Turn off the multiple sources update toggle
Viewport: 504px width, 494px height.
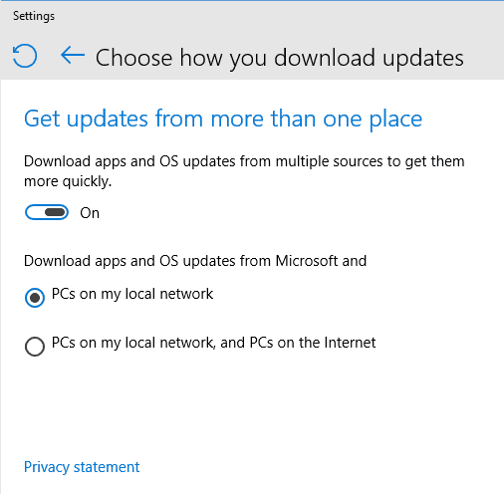(x=47, y=212)
